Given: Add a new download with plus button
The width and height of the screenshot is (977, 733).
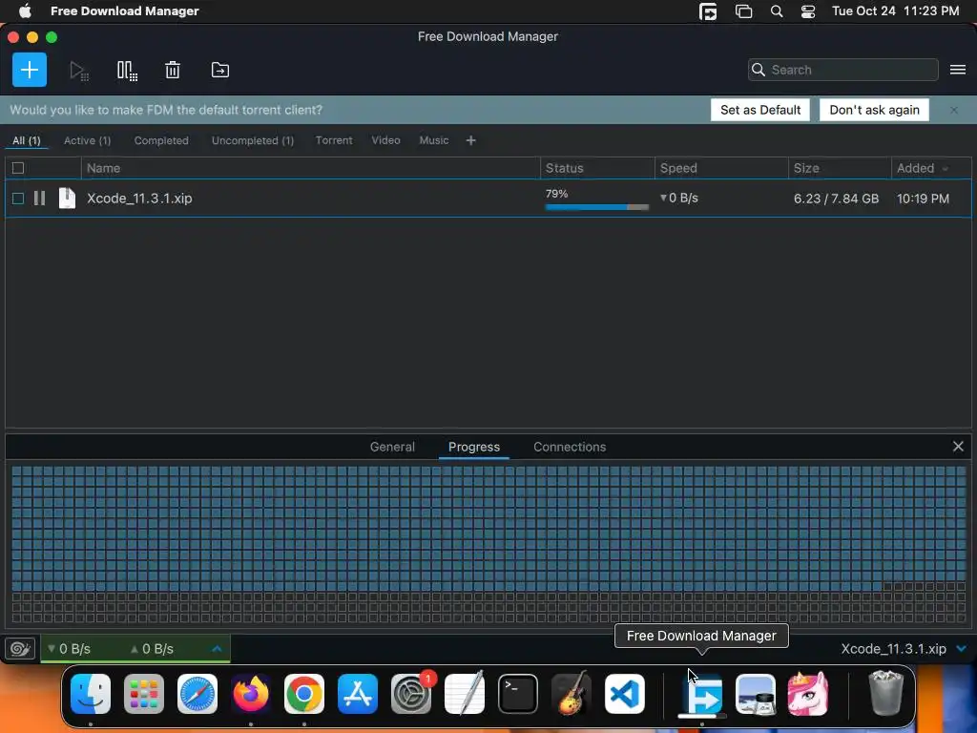Looking at the screenshot, I should point(30,70).
